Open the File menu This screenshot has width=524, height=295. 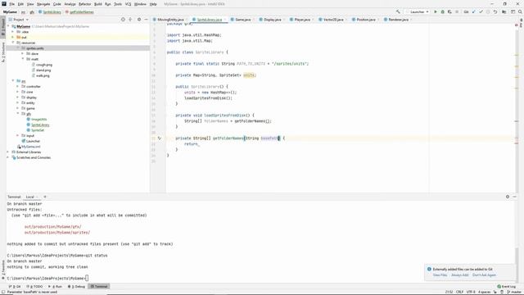[x=12, y=4]
